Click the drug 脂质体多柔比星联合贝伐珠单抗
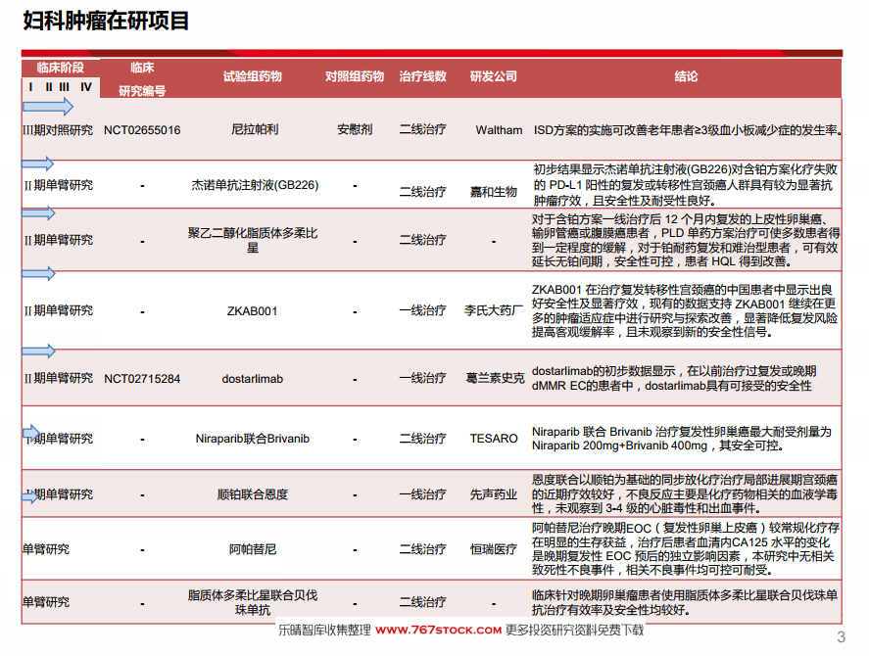Viewport: 869px width, 656px height. [x=253, y=603]
